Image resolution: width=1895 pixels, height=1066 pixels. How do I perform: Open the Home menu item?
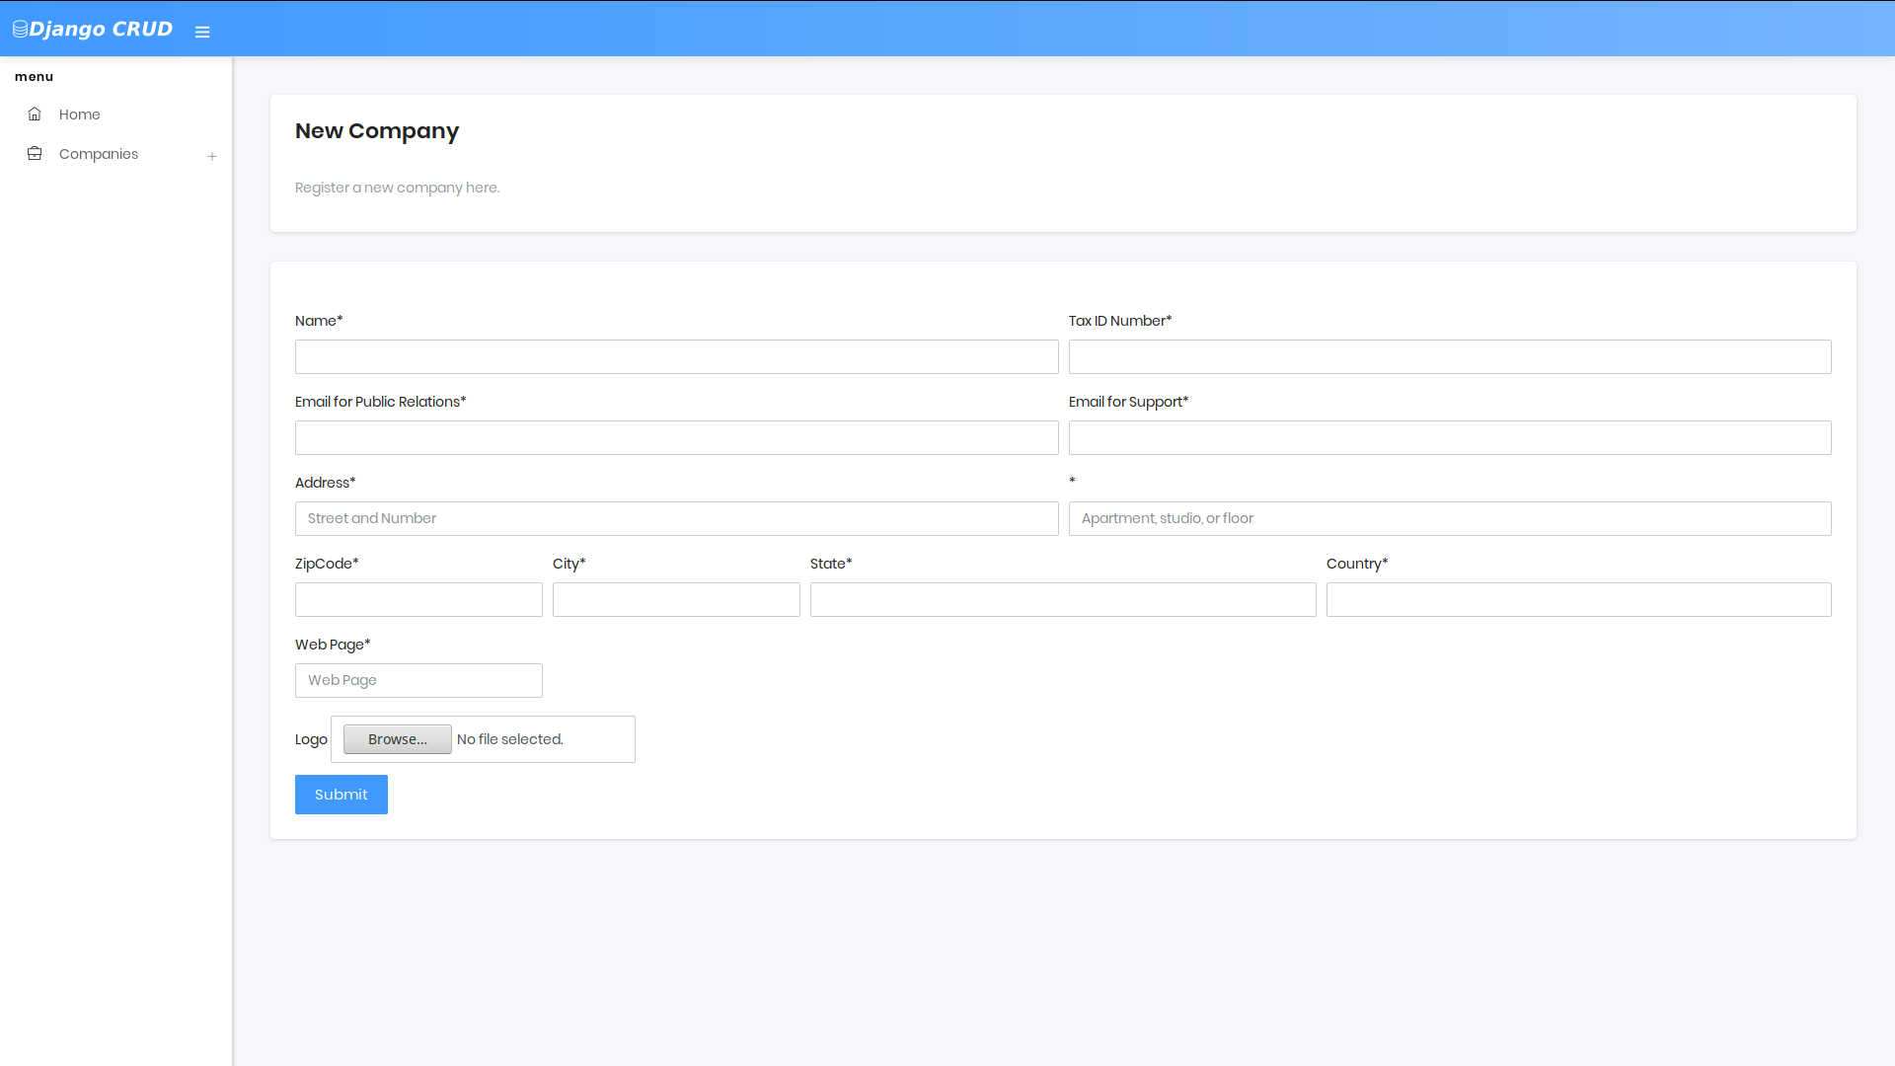(79, 114)
